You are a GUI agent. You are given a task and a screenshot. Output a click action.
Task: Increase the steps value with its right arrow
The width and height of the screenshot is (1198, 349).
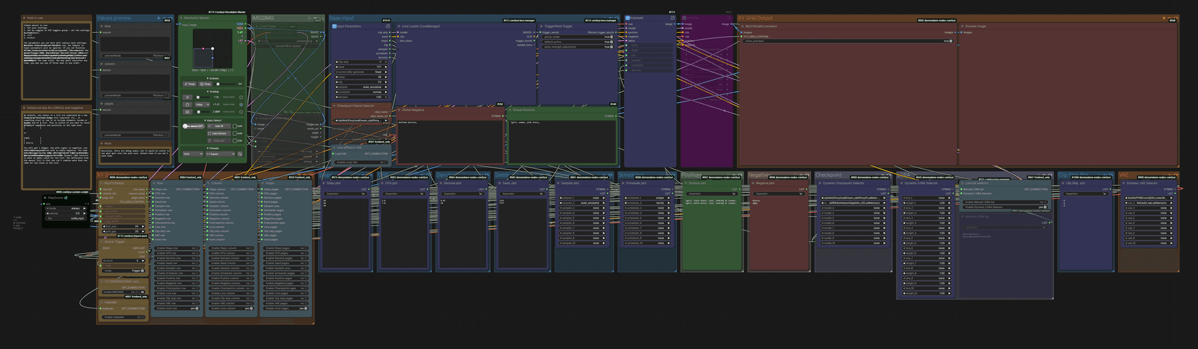pos(386,77)
